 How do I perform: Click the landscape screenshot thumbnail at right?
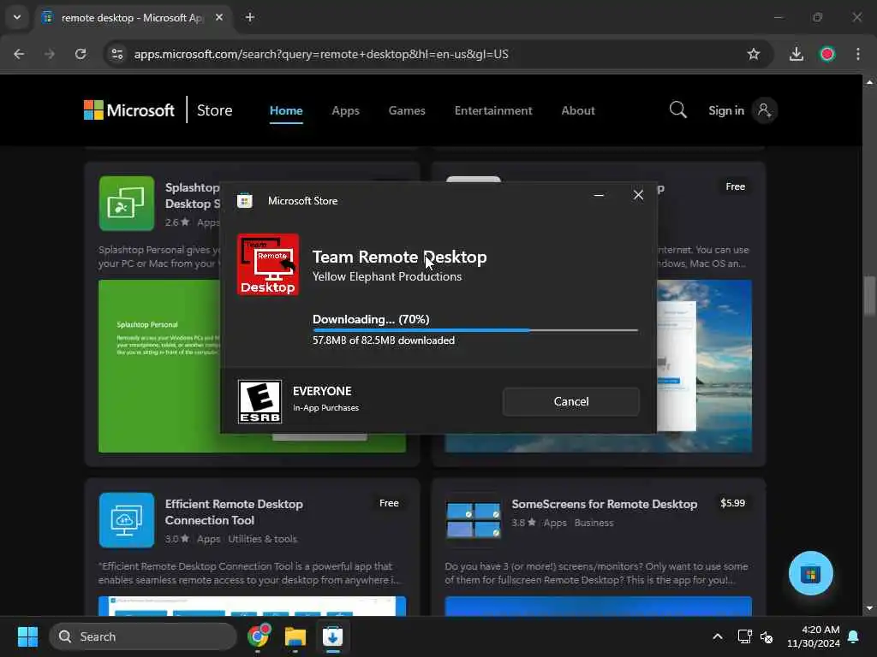coord(704,366)
